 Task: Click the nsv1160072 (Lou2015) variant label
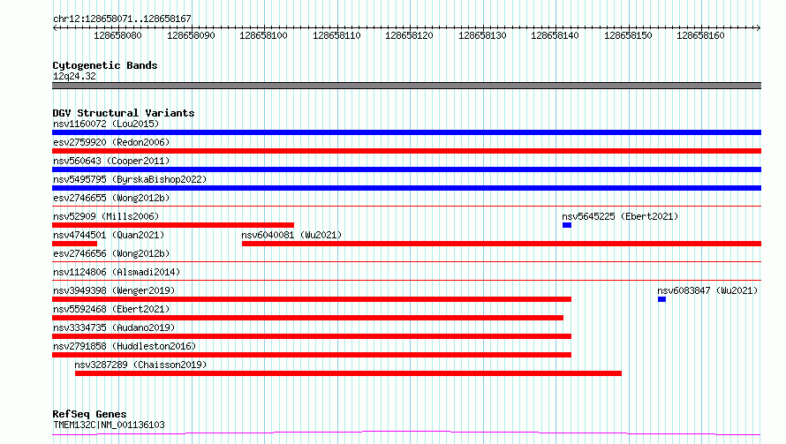106,124
